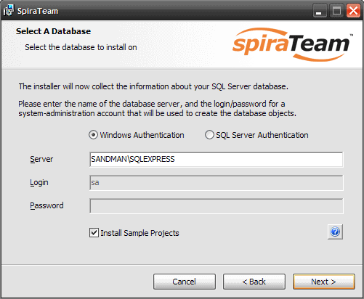Click the empty Password field
Image resolution: width=364 pixels, height=299 pixels.
pyautogui.click(x=217, y=206)
